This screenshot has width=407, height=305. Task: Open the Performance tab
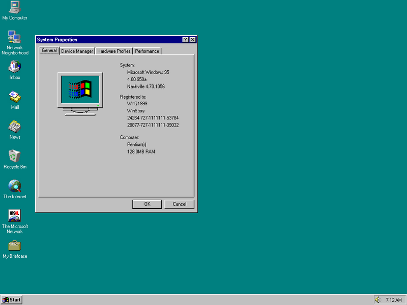[147, 51]
